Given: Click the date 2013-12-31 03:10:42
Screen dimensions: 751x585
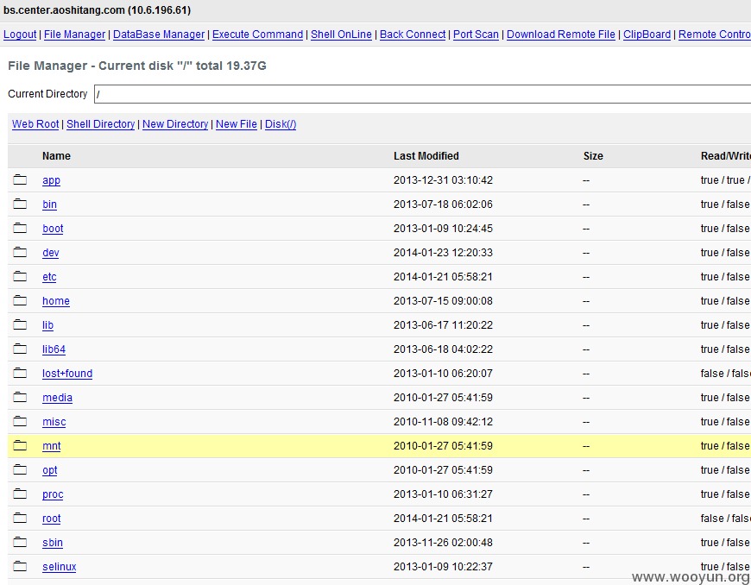Looking at the screenshot, I should pos(443,180).
